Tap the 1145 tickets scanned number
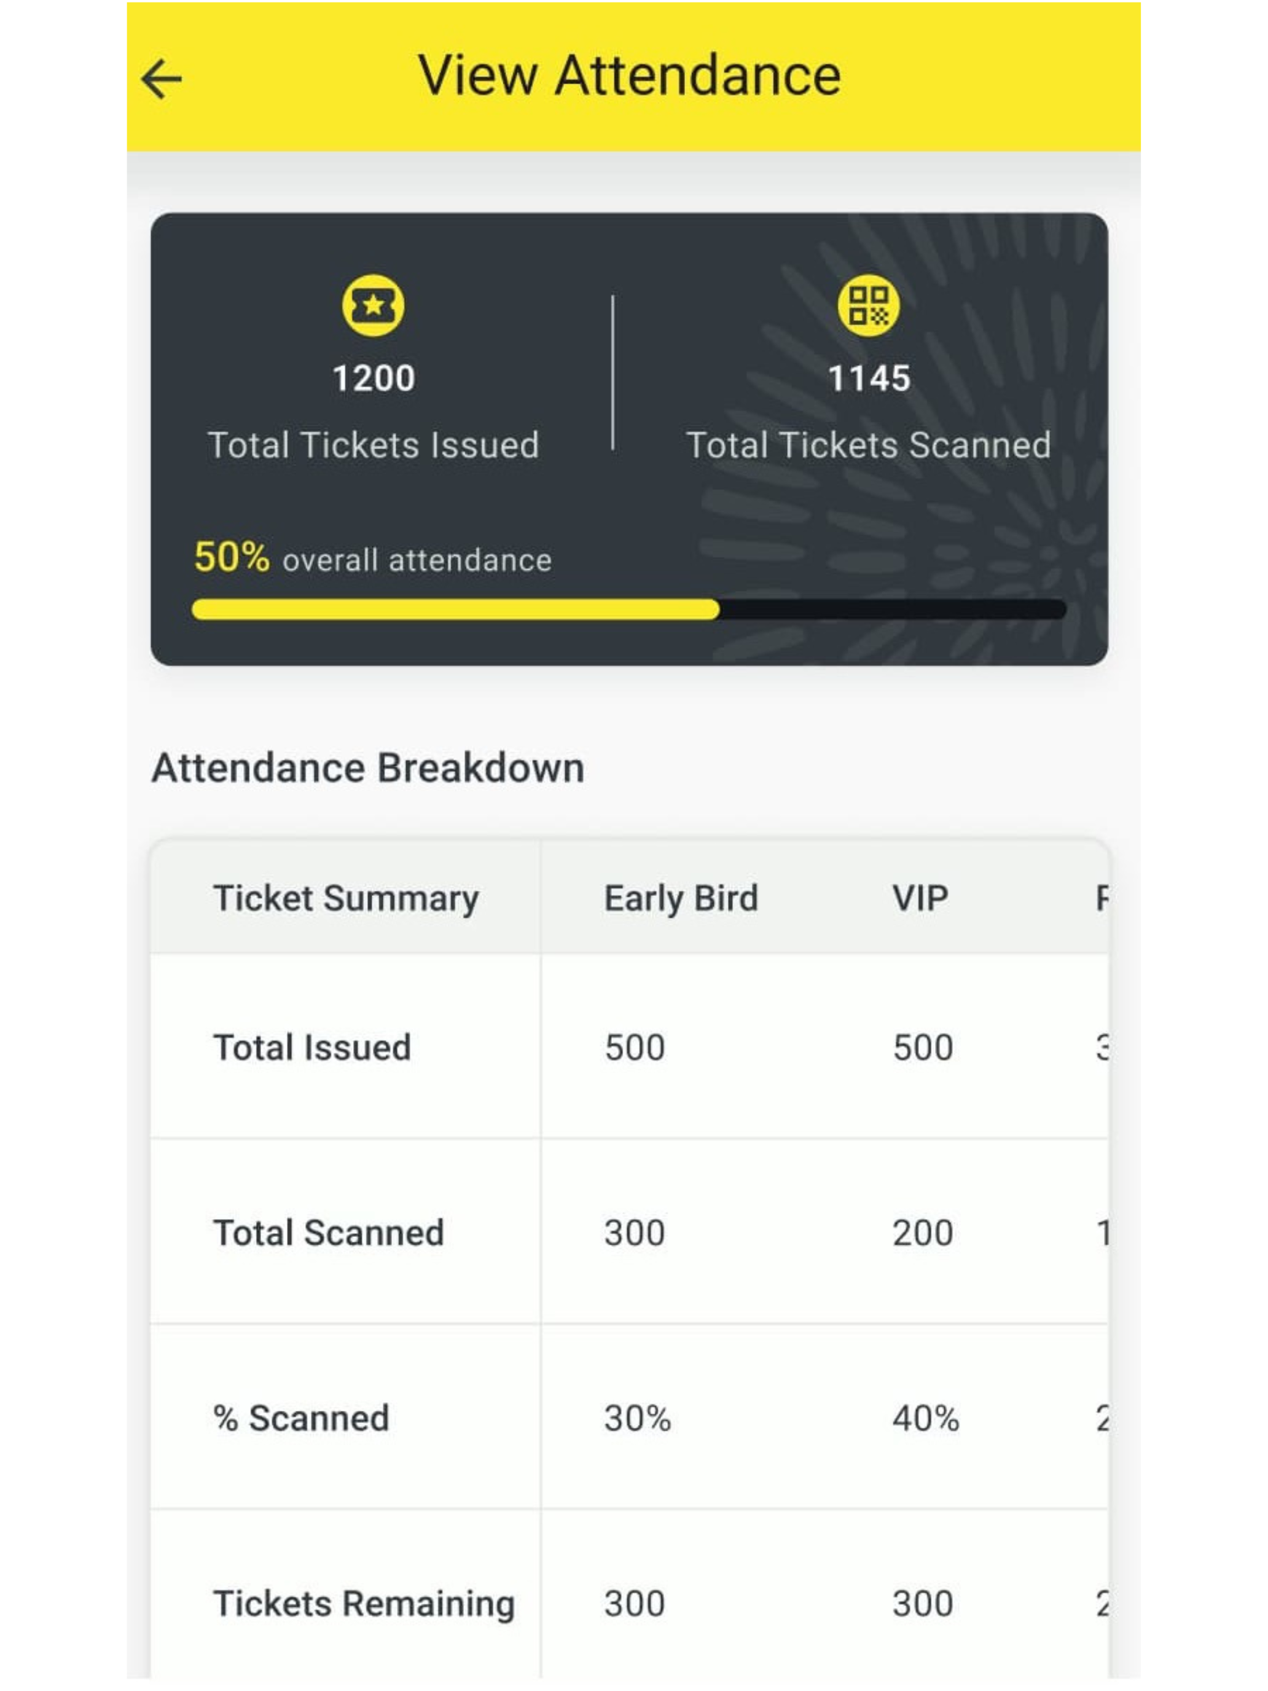The image size is (1268, 1691). click(x=869, y=379)
